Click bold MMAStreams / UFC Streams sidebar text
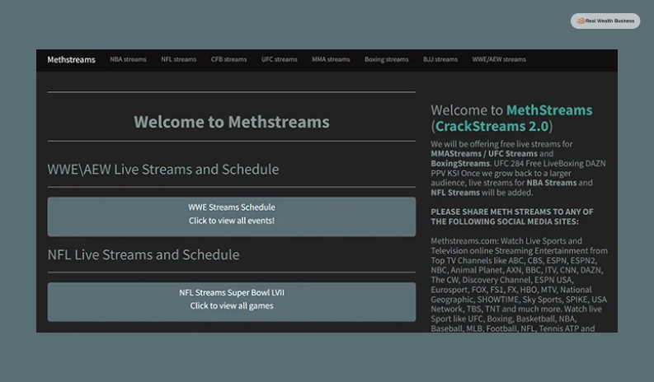The height and width of the screenshot is (382, 654). click(484, 154)
